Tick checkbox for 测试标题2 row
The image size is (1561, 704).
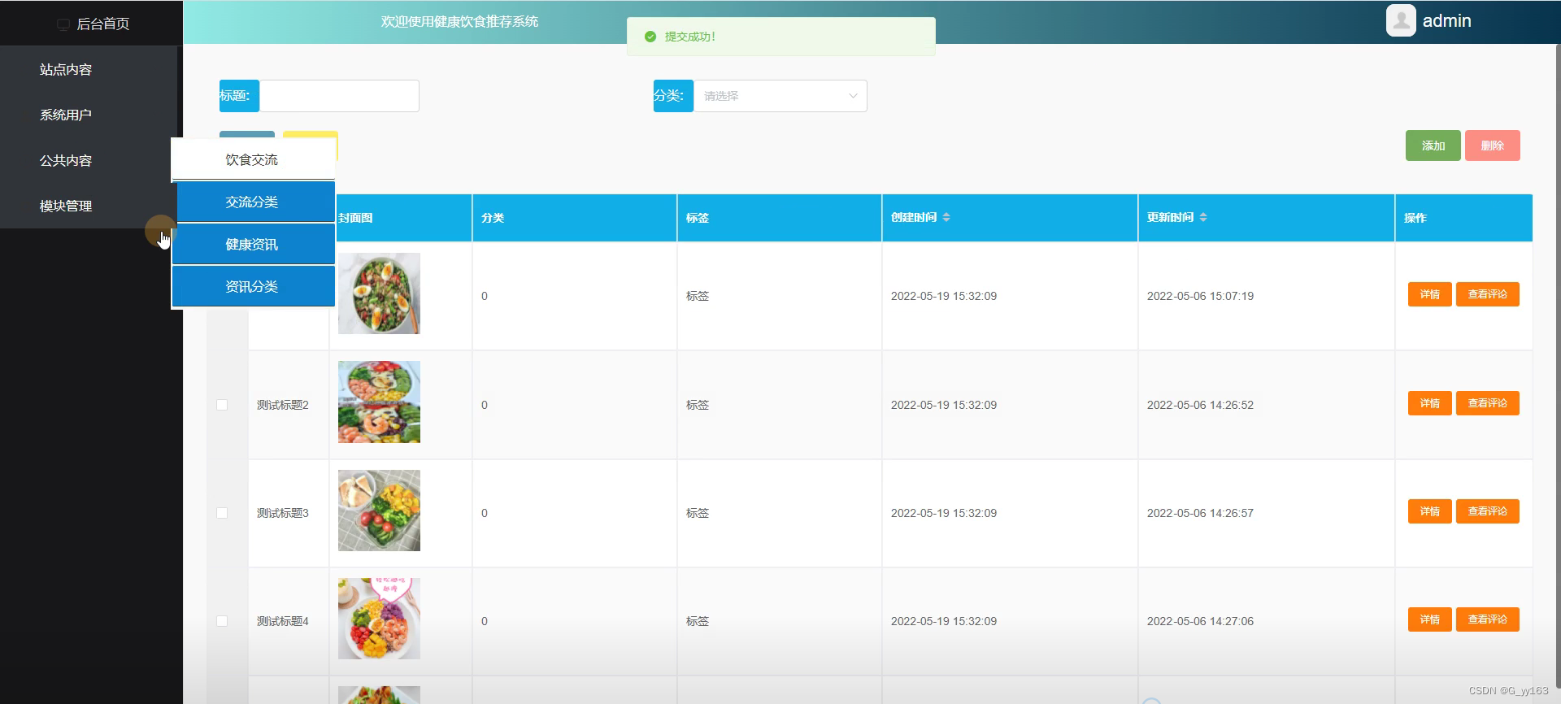[x=222, y=405]
